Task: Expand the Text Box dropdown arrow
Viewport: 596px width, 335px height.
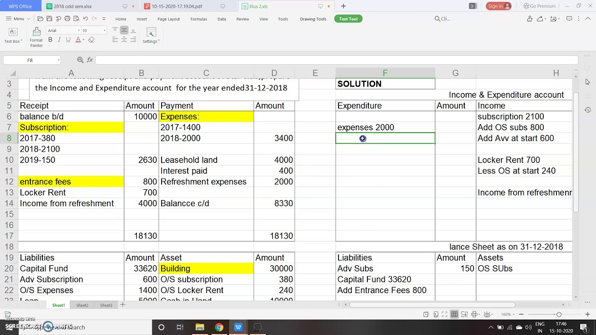Action: (21, 41)
